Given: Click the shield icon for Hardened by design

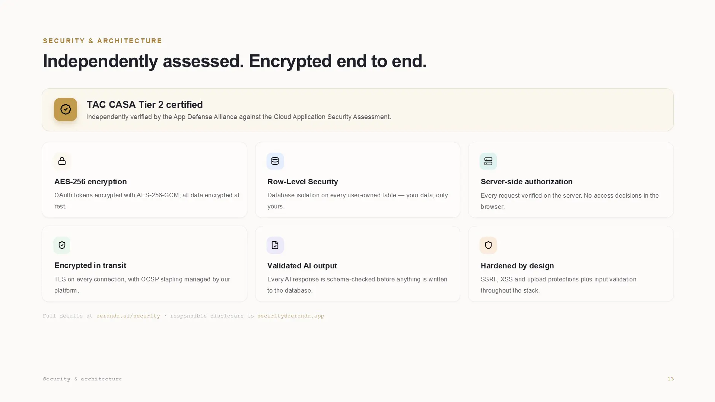Looking at the screenshot, I should tap(488, 245).
